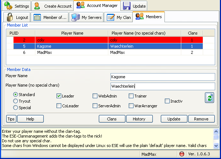Image resolution: width=221 pixels, height=159 pixels.
Task: Click the Members tab people icon
Action: pyautogui.click(x=140, y=16)
